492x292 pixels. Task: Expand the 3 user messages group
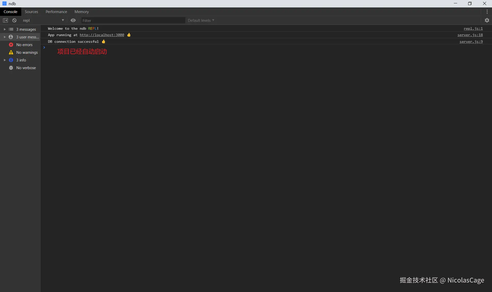coord(5,37)
